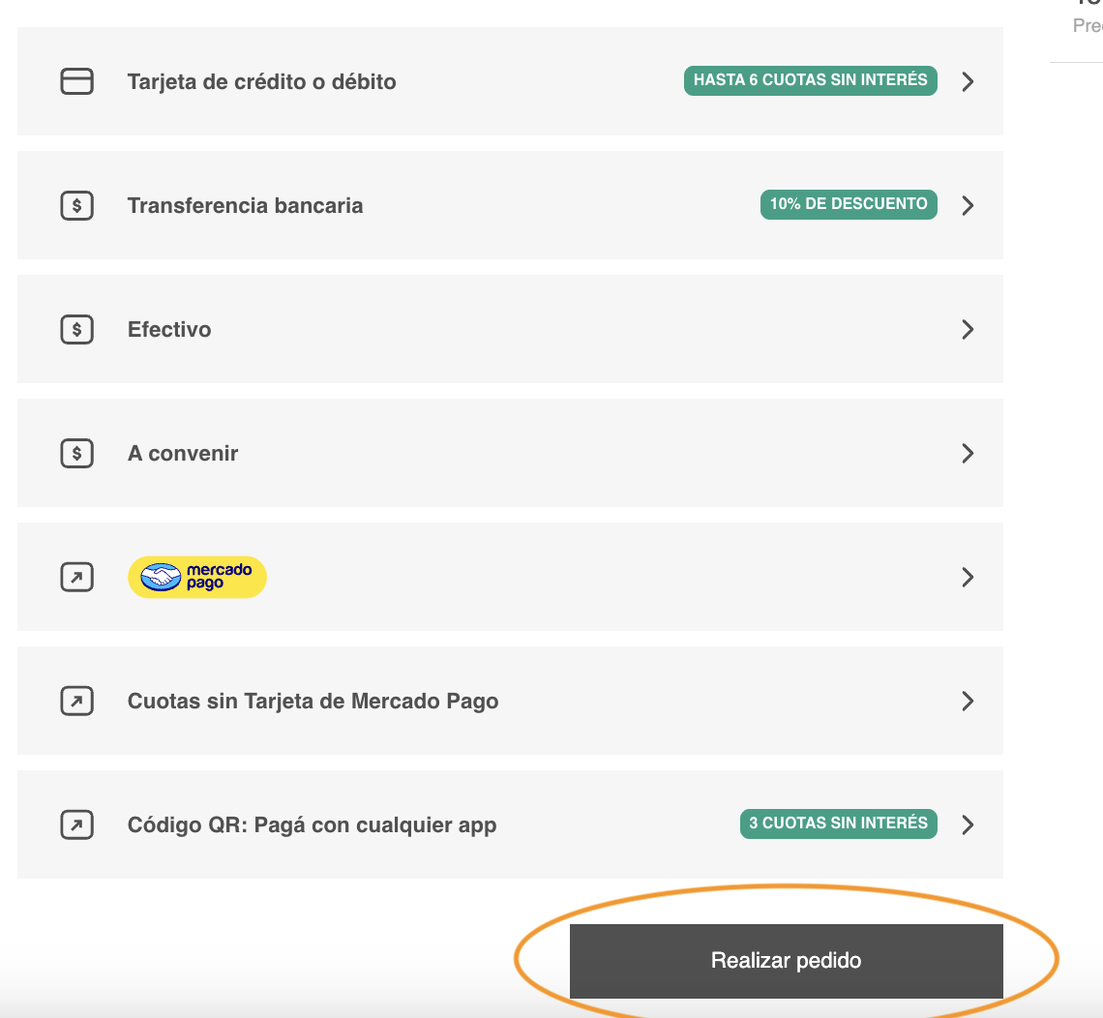The image size is (1103, 1018).
Task: Select the Mercado Pago logo
Action: tap(197, 578)
